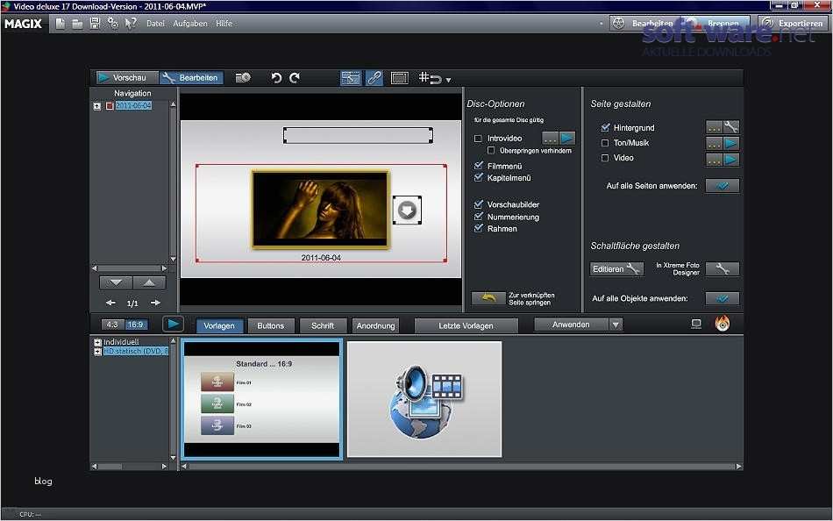Switch to the Buttons tab
833x521 pixels.
pyautogui.click(x=270, y=325)
